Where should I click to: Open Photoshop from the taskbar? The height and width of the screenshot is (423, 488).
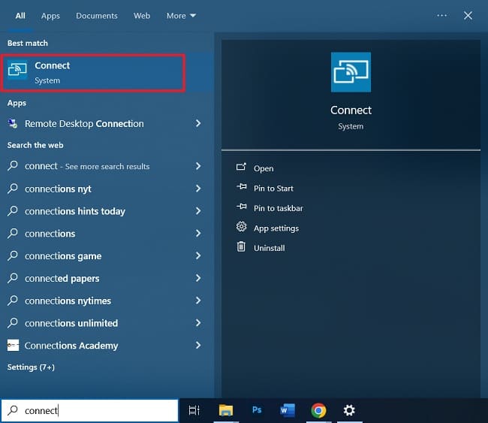(257, 410)
